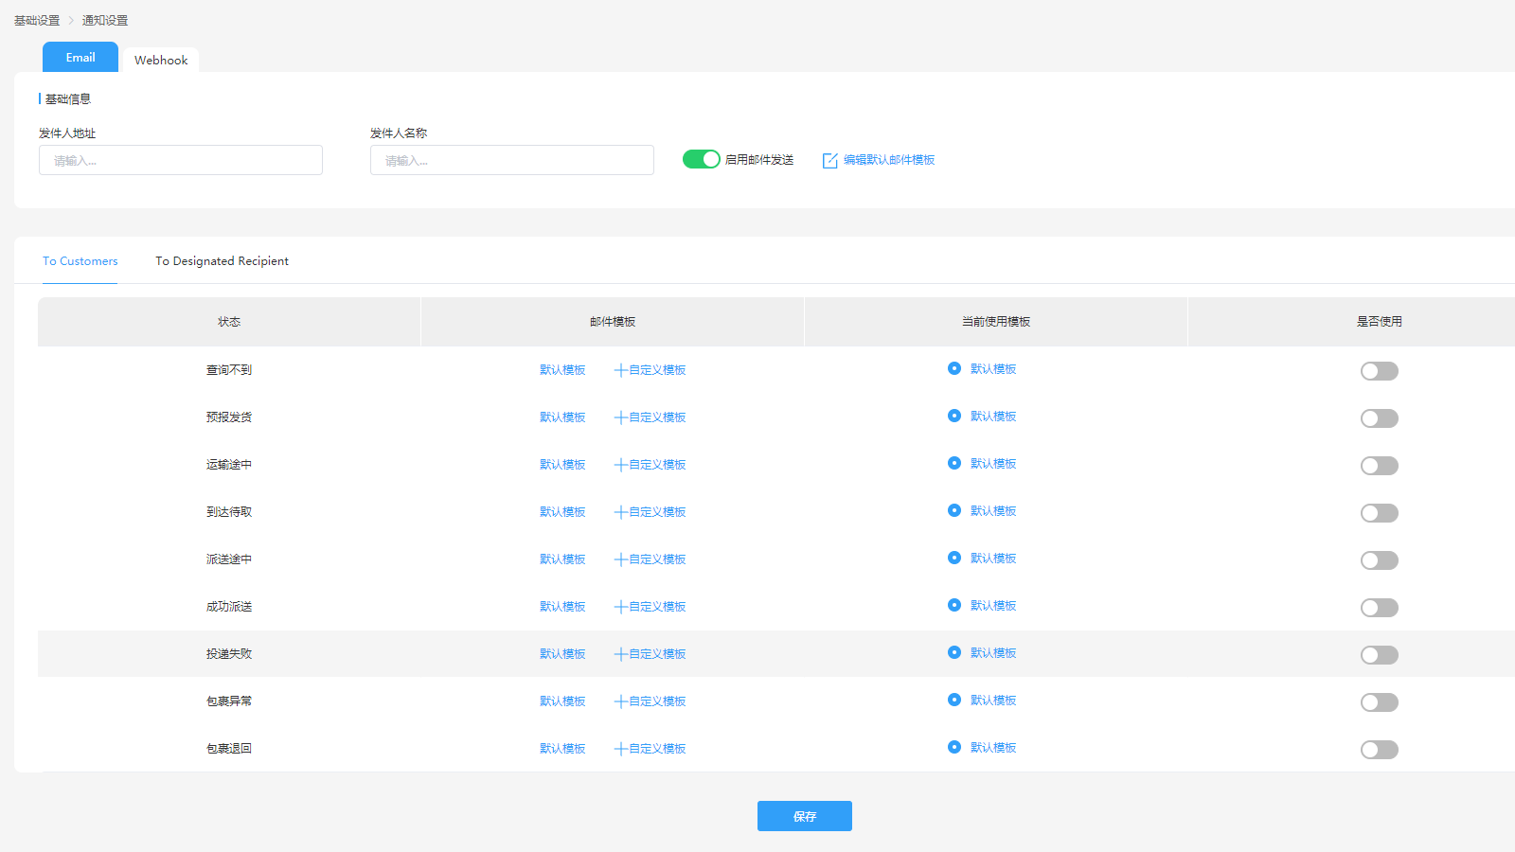Click plus icon for 投递失败 custom template
Viewport: 1515px width, 852px height.
coord(620,653)
